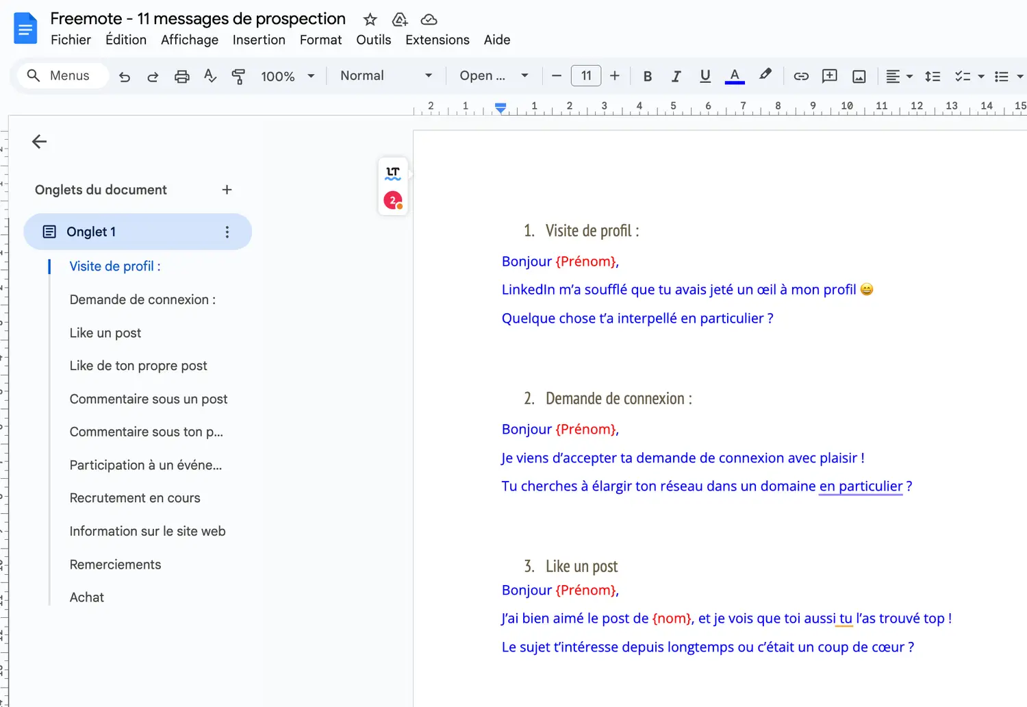Image resolution: width=1027 pixels, height=707 pixels.
Task: Open the Extensions menu
Action: pos(437,40)
